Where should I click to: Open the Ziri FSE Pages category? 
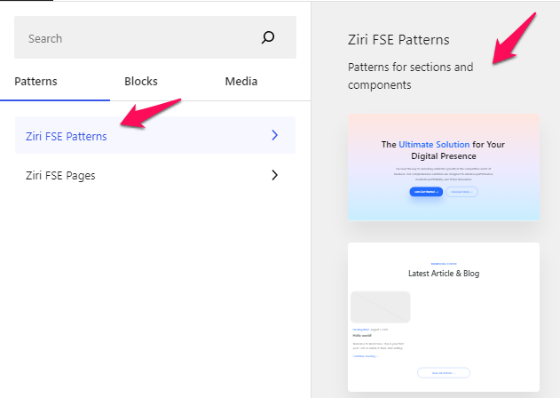155,175
